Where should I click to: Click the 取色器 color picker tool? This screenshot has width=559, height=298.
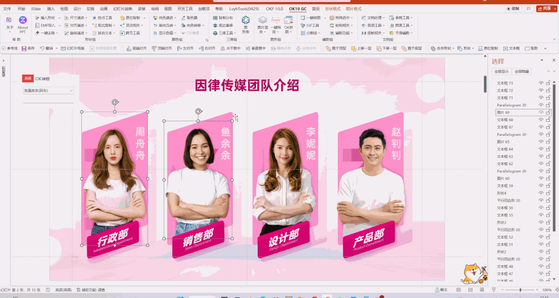click(x=189, y=18)
